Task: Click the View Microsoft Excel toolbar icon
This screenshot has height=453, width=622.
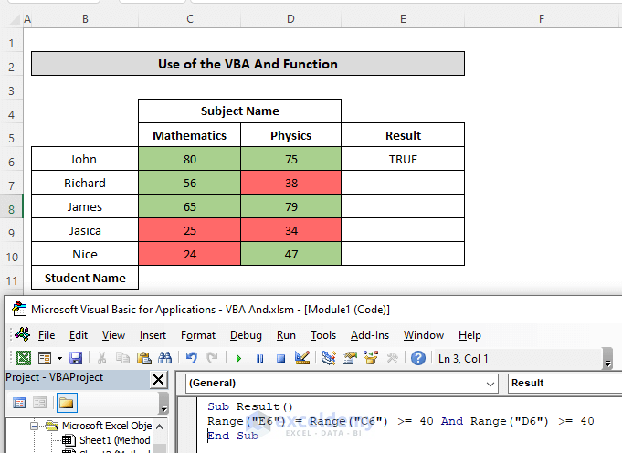Action: [24, 358]
